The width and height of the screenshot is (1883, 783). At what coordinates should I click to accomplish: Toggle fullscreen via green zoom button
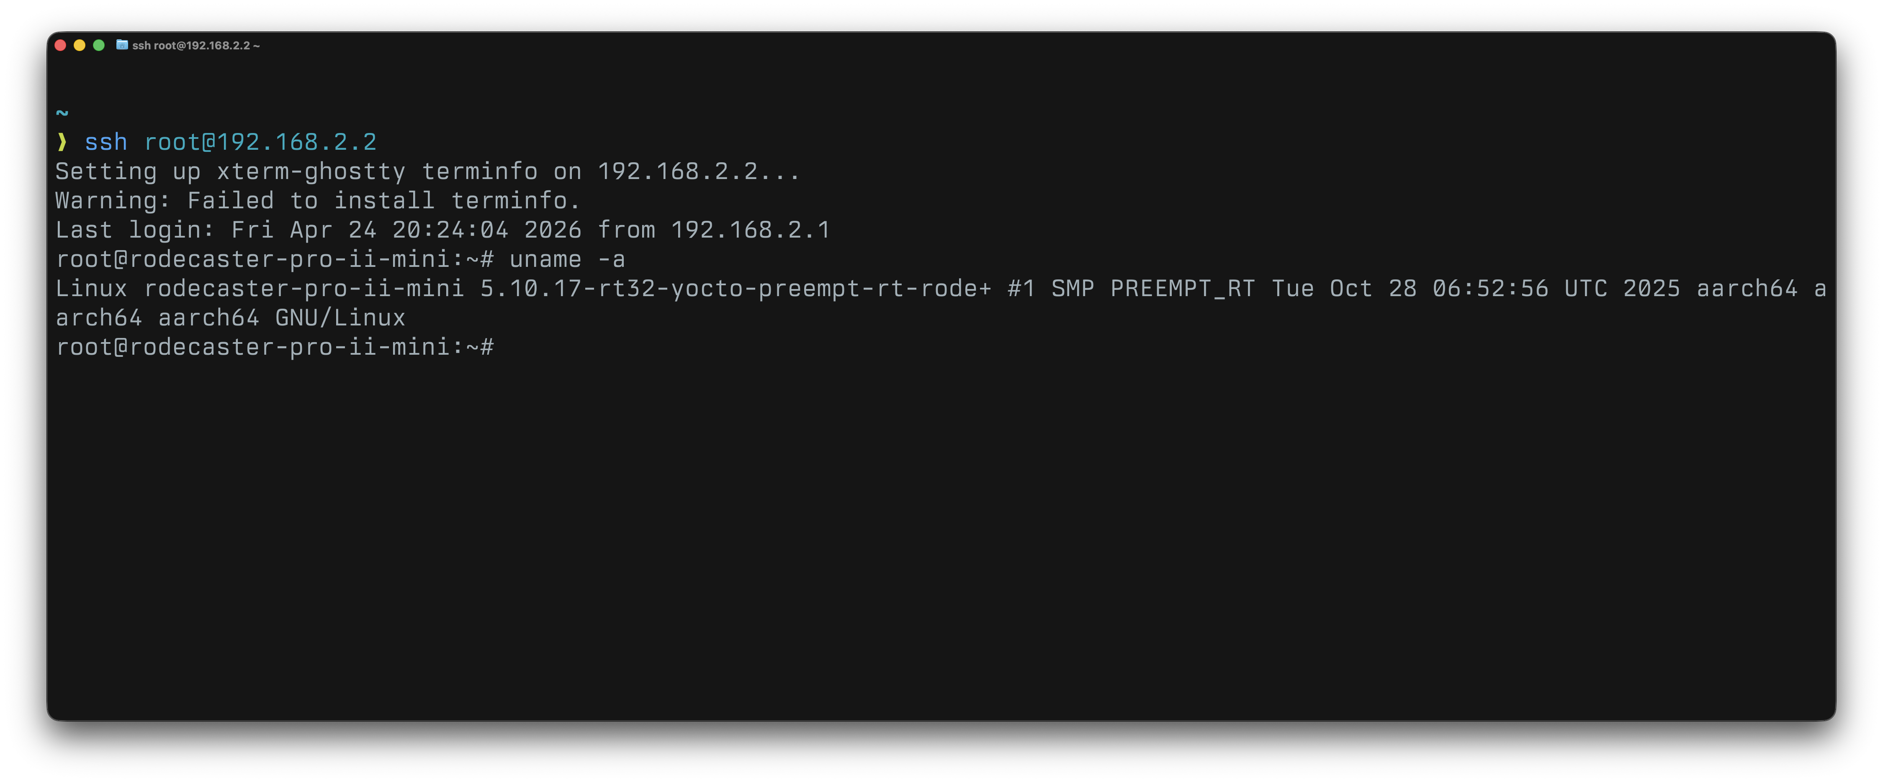(99, 45)
